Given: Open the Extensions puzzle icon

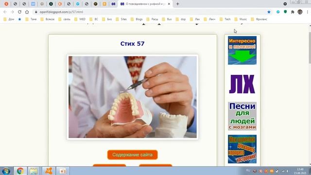Looking at the screenshot, I should 293,12.
